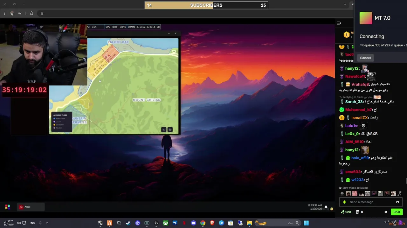Open Google Chrome from taskbar

pyautogui.click(x=203, y=223)
